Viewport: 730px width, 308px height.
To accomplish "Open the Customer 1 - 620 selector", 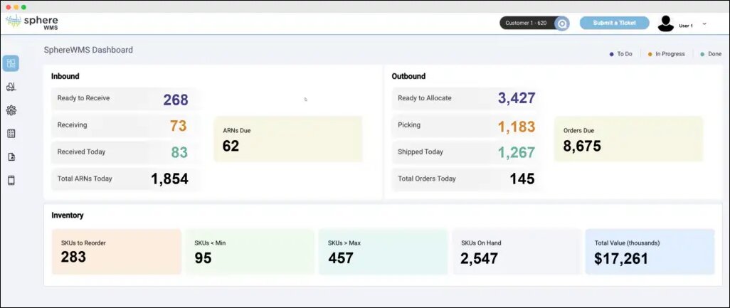I will (526, 23).
